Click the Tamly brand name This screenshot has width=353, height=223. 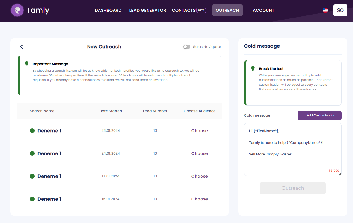pos(38,11)
